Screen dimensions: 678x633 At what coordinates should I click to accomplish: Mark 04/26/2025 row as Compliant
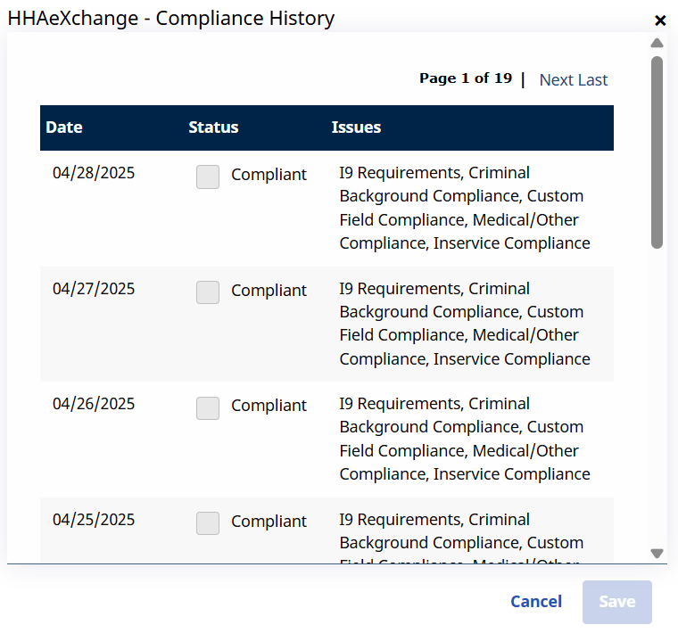(208, 407)
